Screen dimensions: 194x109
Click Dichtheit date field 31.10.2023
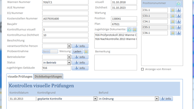124,8
